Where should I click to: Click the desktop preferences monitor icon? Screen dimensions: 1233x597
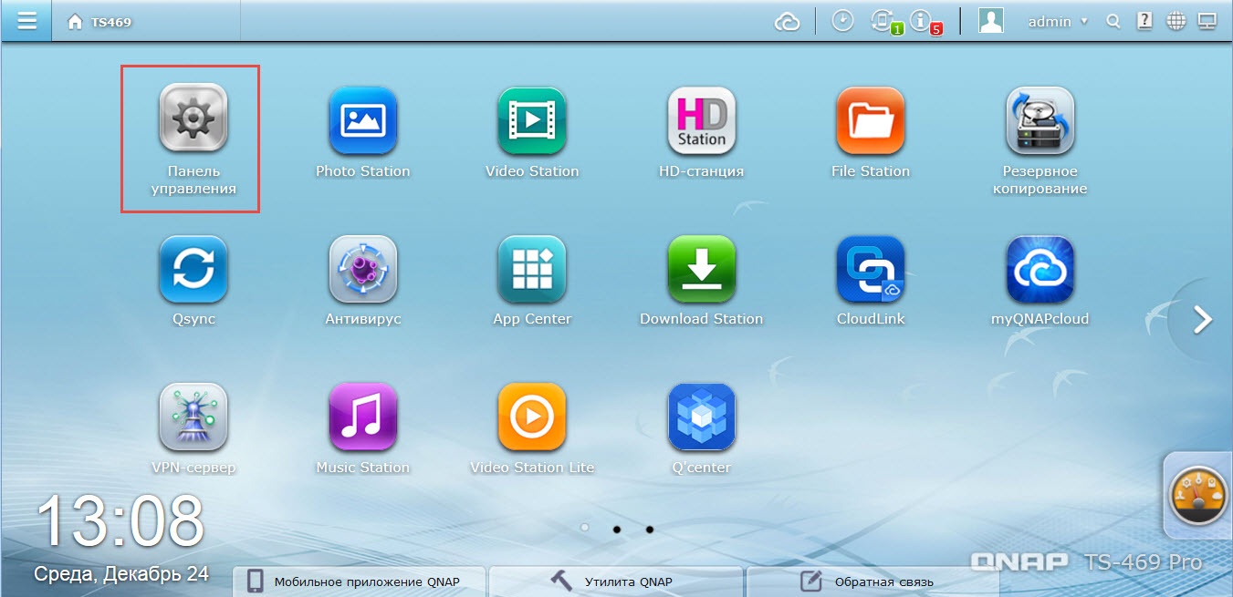(1207, 22)
